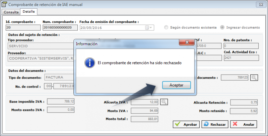Click the Proveedor field with COOPERATIVA text
The image size is (268, 136).
pyautogui.click(x=41, y=58)
